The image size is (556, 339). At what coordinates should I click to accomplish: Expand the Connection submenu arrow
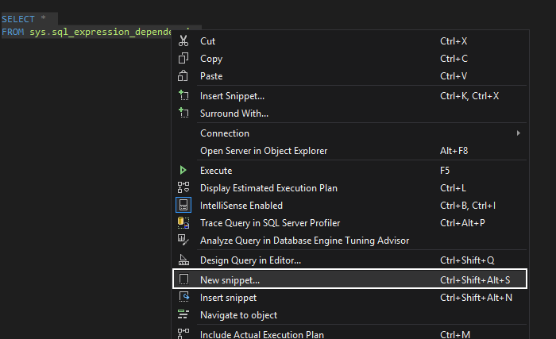pos(519,133)
